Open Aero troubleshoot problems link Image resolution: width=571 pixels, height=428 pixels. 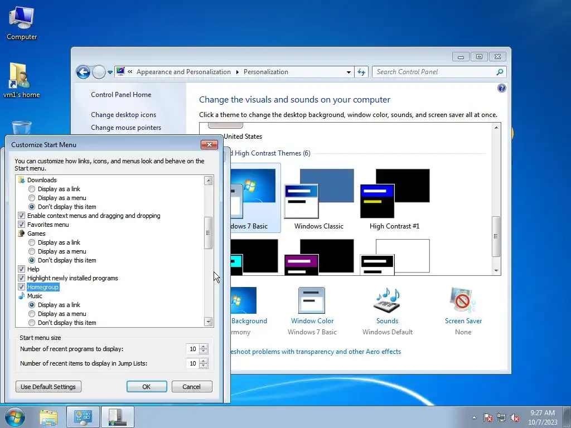(x=316, y=352)
